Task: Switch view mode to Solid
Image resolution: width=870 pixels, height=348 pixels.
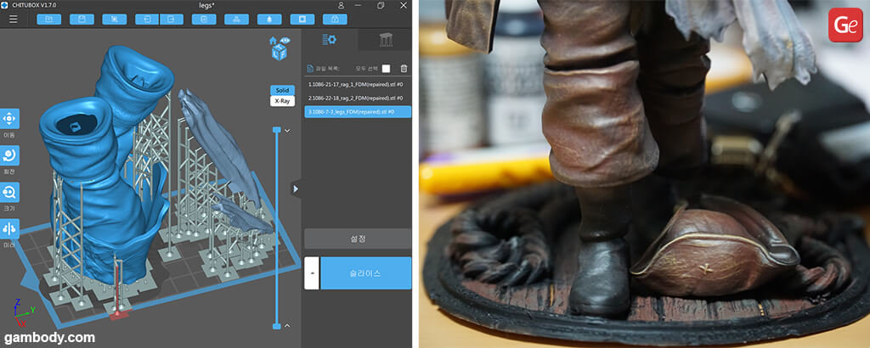Action: (x=282, y=90)
